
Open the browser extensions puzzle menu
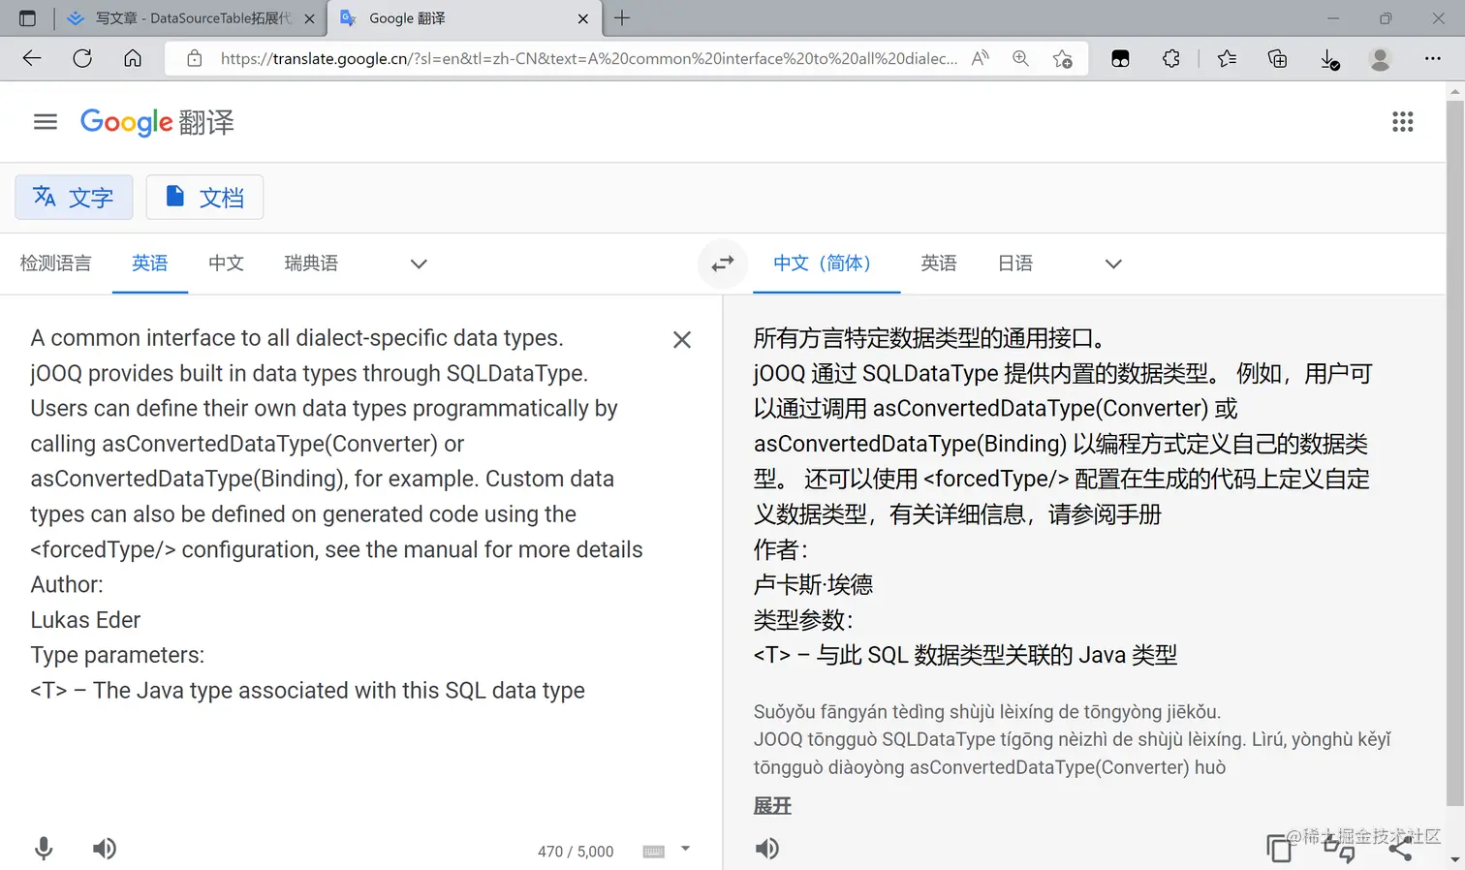1171,58
